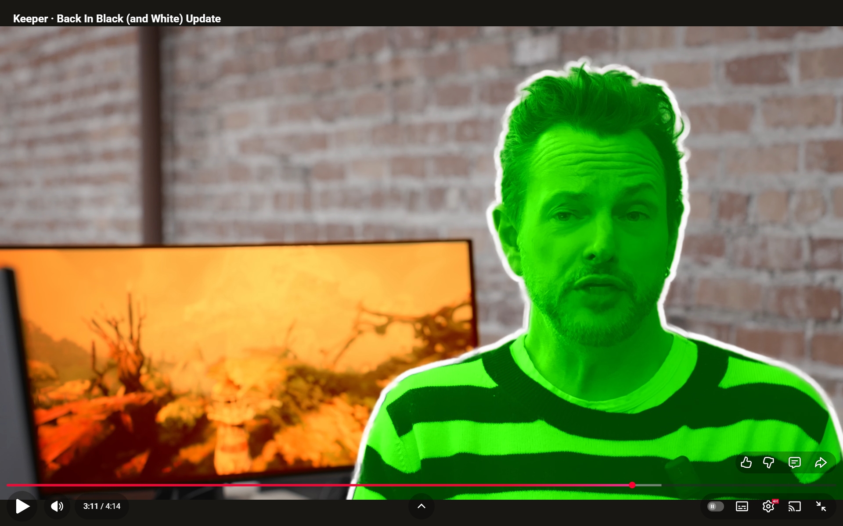Toggle the autoplay switch
The image size is (843, 526).
[715, 506]
